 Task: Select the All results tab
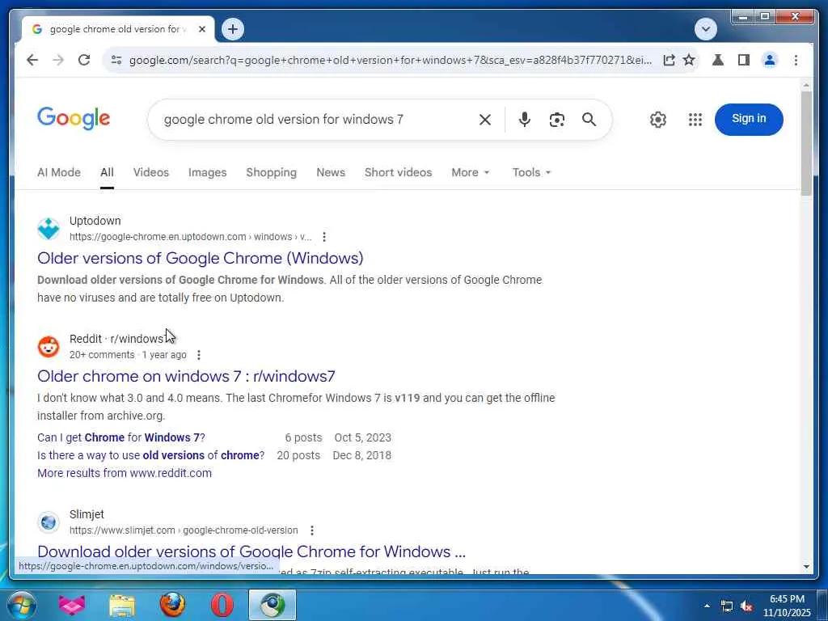pyautogui.click(x=107, y=173)
